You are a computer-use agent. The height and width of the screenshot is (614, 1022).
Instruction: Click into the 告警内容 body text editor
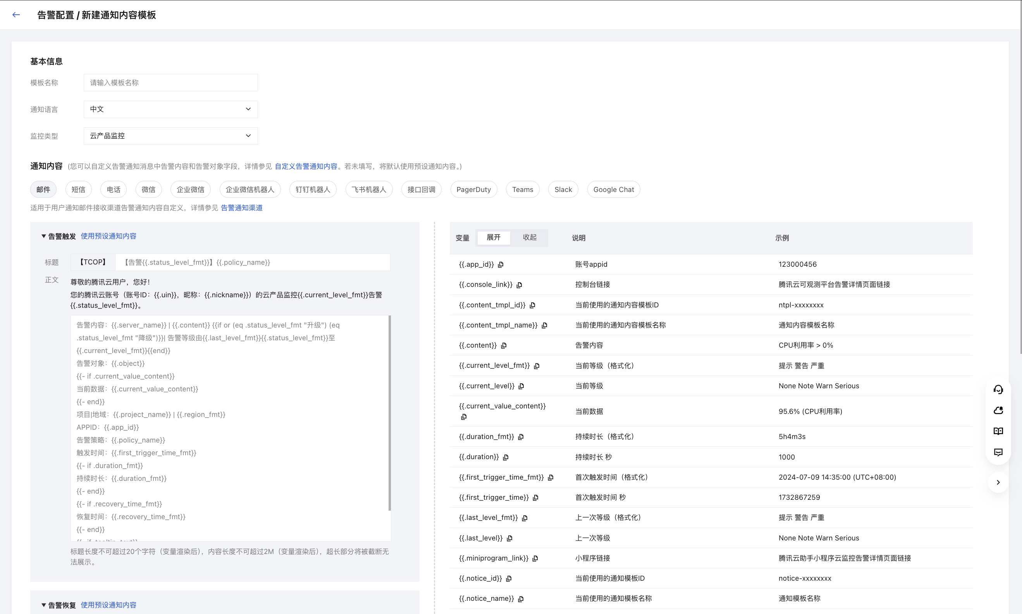point(230,428)
